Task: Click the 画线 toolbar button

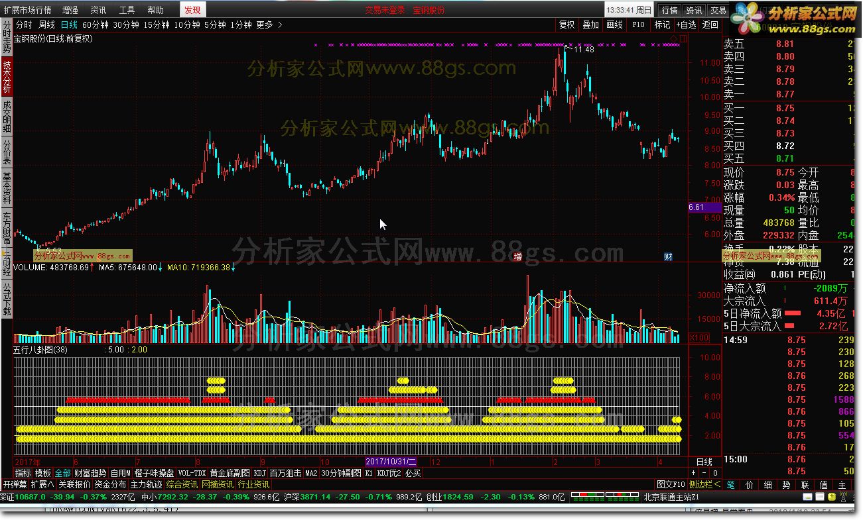Action: (614, 25)
